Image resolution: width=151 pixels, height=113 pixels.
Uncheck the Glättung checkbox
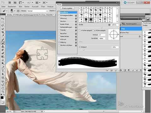pyautogui.click(x=59, y=42)
